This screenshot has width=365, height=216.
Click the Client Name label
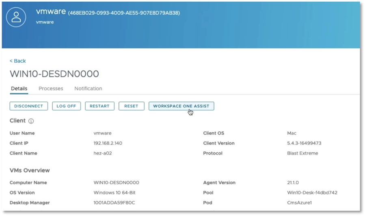coord(23,153)
